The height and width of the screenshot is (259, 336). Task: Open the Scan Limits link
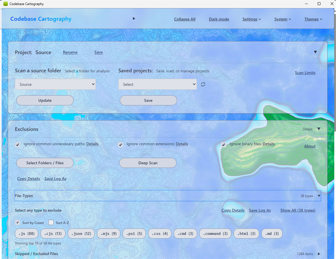tap(305, 73)
